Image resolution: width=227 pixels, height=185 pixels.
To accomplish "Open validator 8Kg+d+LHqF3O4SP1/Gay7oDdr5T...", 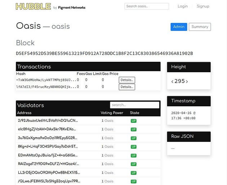I will (x=48, y=147).
